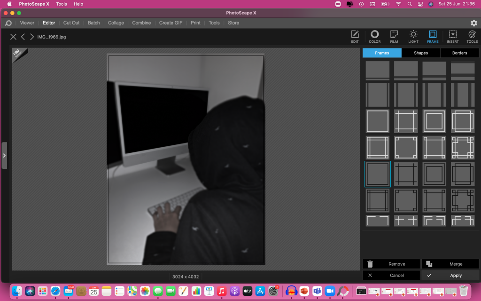Choose the white corner-brackets frame thumbnail

coord(377,221)
